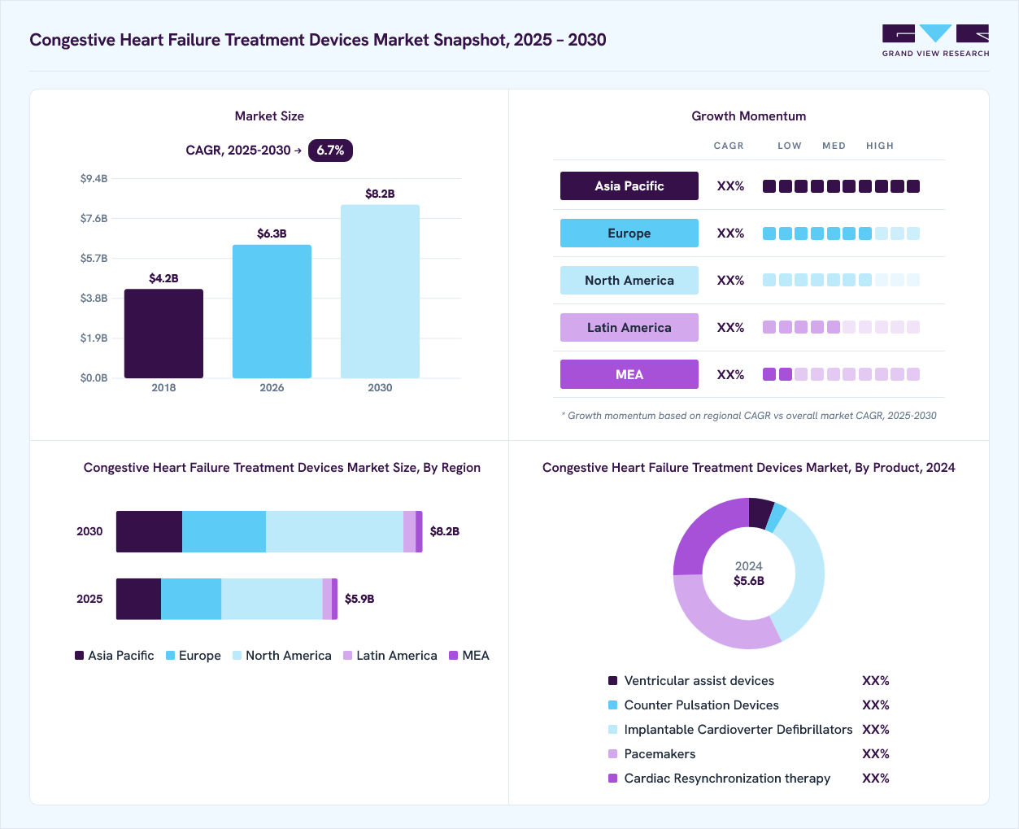Image resolution: width=1019 pixels, height=829 pixels.
Task: Select the 2030 light blue bar
Action: 380,291
